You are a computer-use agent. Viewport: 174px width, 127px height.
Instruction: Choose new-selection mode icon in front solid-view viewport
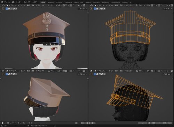(x=7, y=8)
